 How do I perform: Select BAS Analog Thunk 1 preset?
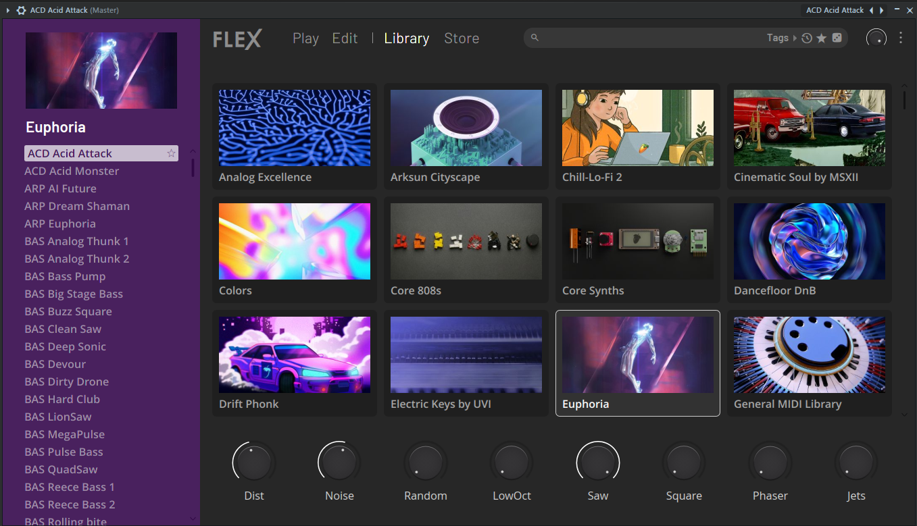pos(76,241)
